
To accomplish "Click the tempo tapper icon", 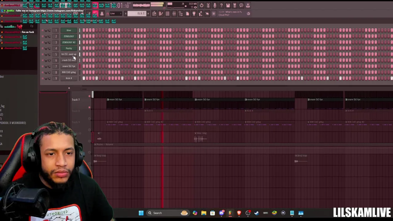I will [x=200, y=14].
